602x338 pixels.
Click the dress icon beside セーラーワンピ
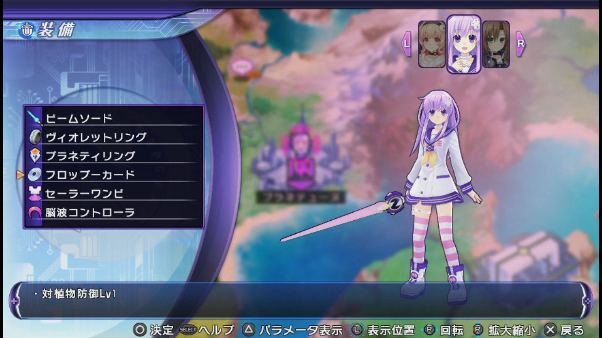[35, 193]
